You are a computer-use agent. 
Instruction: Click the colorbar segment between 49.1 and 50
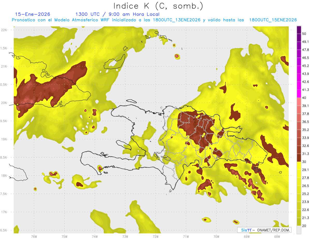click(299, 38)
